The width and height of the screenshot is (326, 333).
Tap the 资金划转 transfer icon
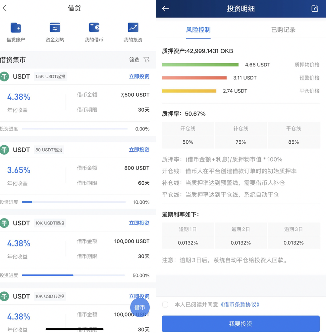[55, 28]
